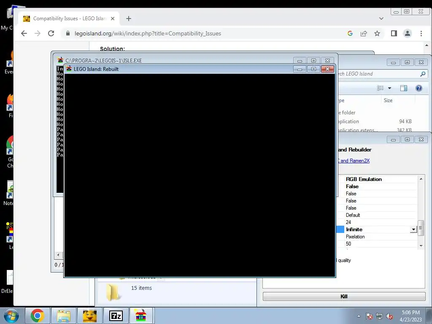This screenshot has width=432, height=324.
Task: Close the Compatibility Issues tab
Action: pos(112,19)
